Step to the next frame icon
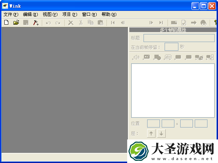 (x=151, y=22)
